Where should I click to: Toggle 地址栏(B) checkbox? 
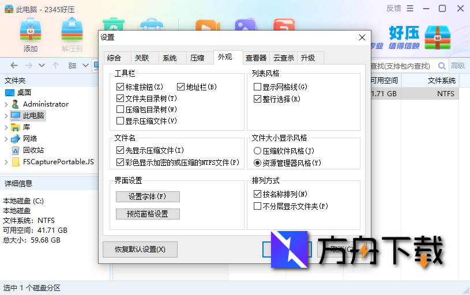point(181,87)
